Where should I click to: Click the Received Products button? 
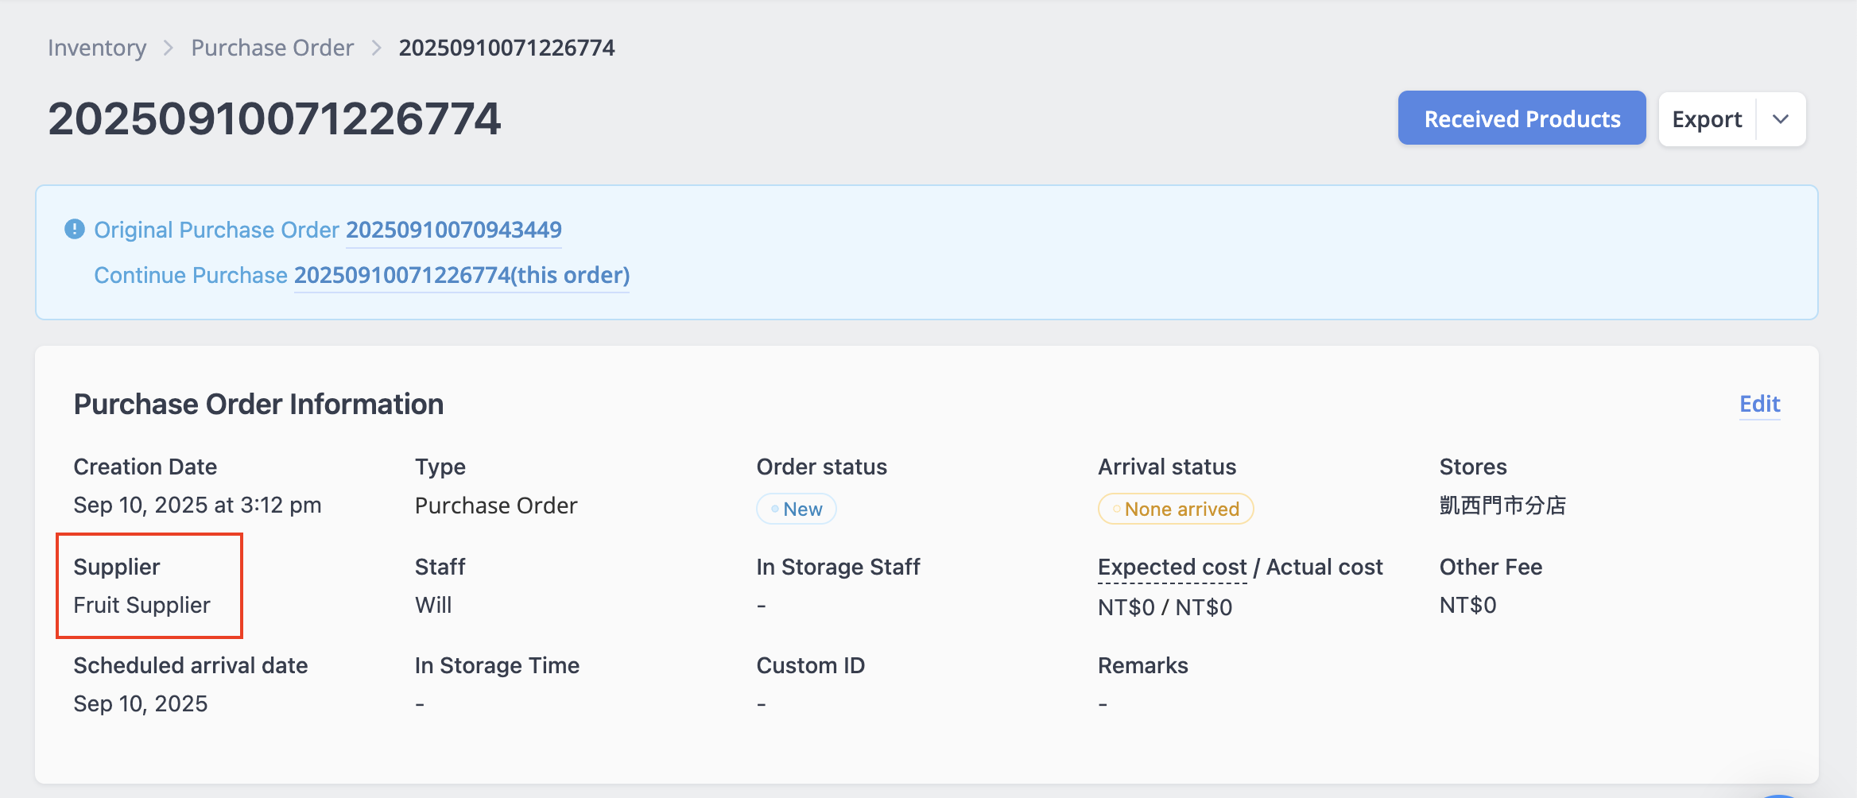pos(1522,118)
